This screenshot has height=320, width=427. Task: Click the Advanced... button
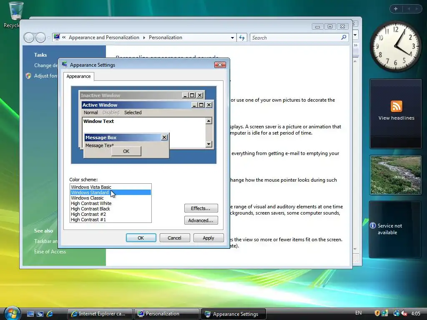[201, 220]
